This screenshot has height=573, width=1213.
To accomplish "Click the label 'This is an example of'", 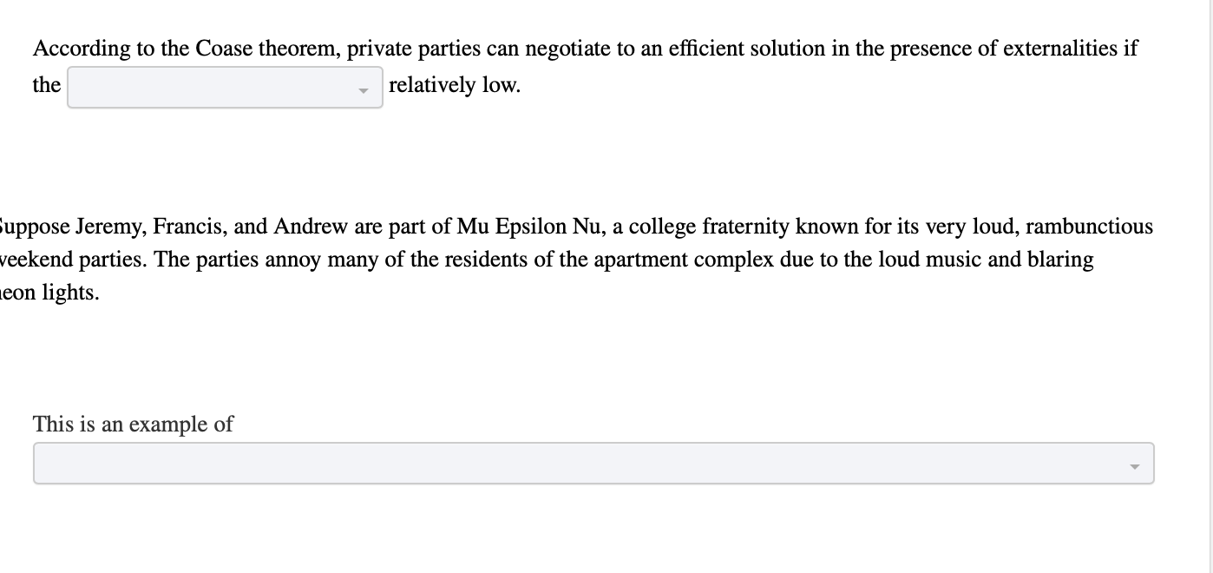I will (x=133, y=425).
